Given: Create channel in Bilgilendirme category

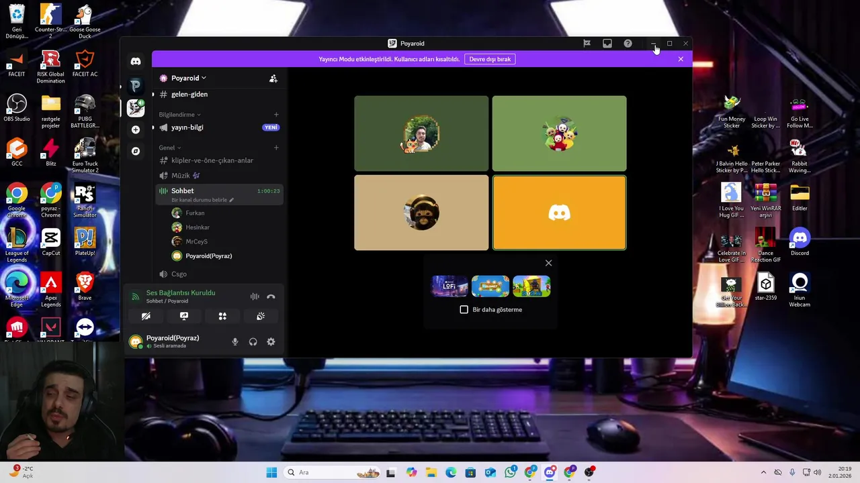Looking at the screenshot, I should (276, 115).
